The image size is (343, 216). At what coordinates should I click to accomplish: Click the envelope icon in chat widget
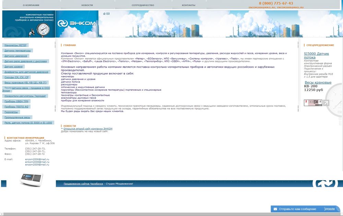(x=275, y=209)
